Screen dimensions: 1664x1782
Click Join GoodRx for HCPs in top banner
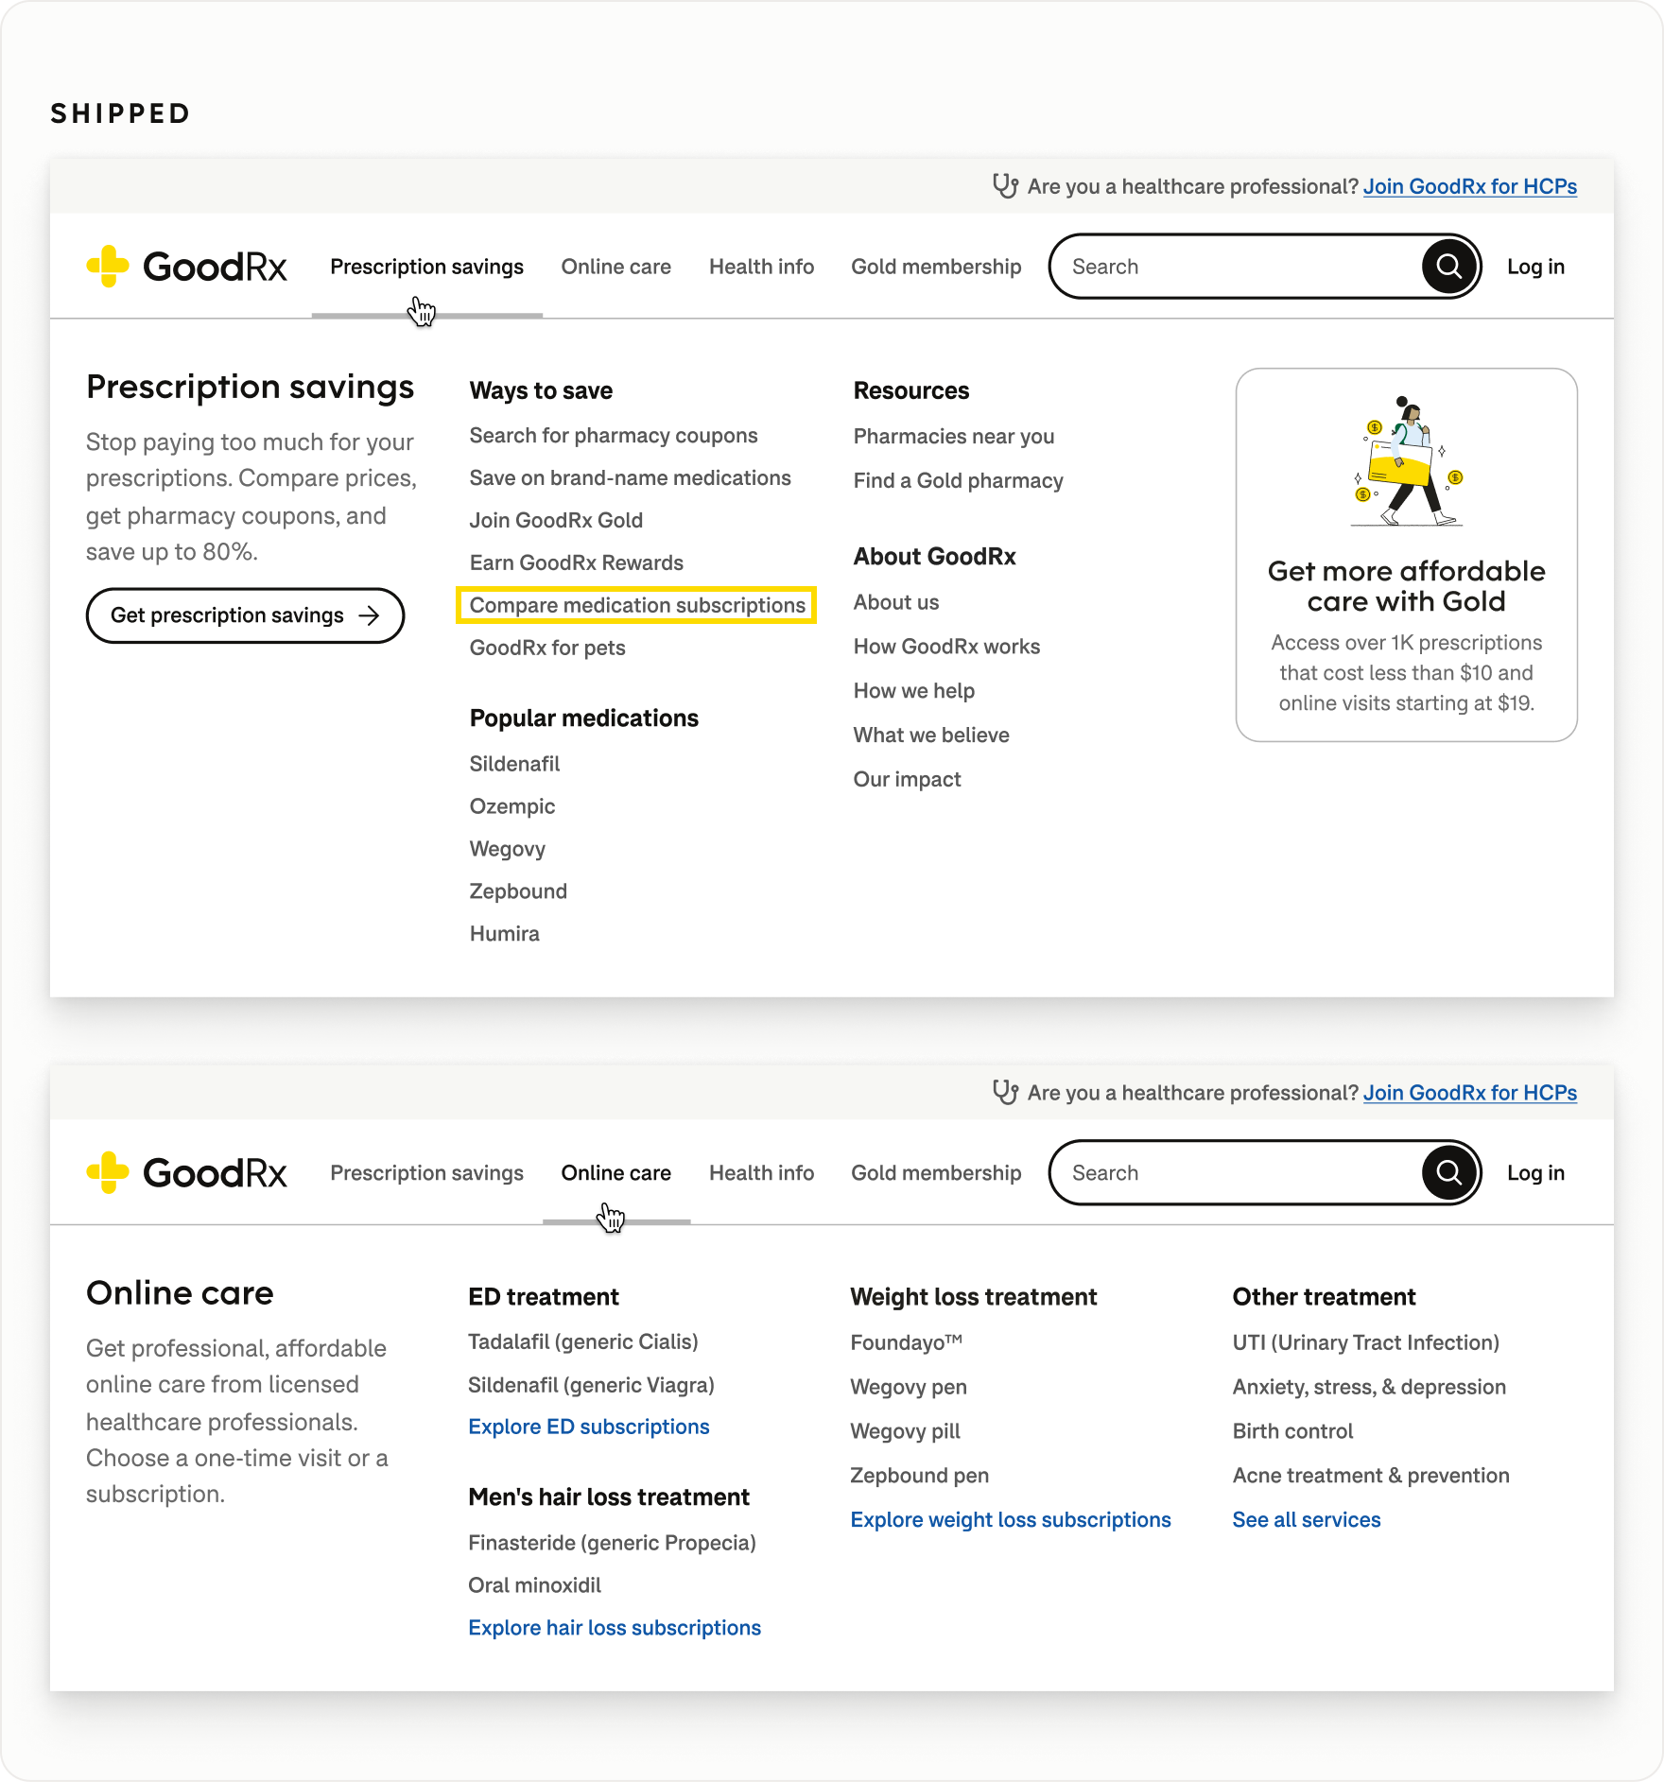1470,186
